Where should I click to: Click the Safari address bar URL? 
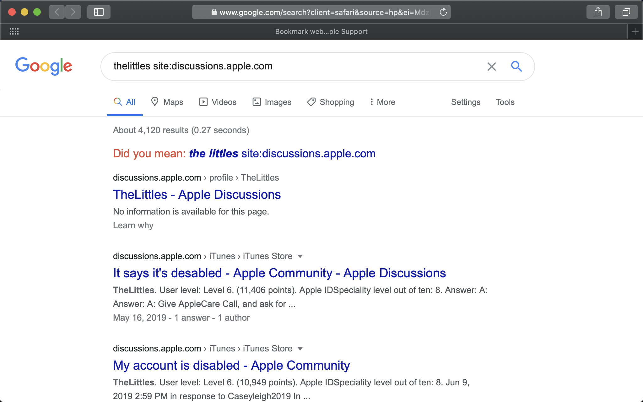[x=323, y=12]
